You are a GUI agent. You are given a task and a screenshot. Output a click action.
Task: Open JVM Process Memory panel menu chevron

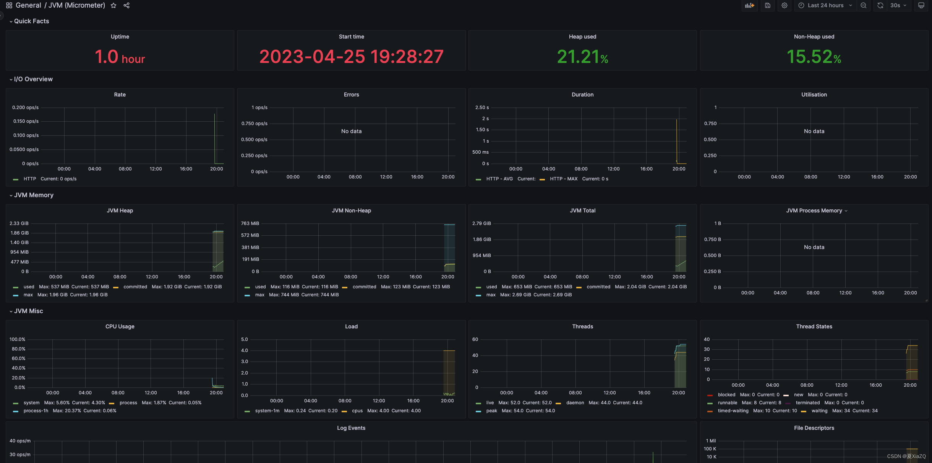click(x=846, y=211)
